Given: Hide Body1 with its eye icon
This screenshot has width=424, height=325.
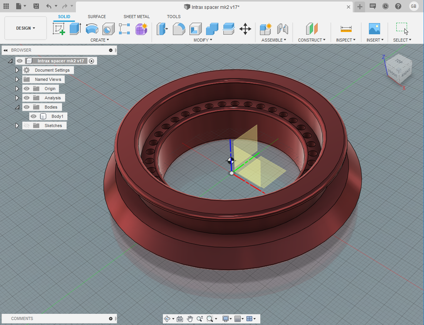Looking at the screenshot, I should (34, 116).
